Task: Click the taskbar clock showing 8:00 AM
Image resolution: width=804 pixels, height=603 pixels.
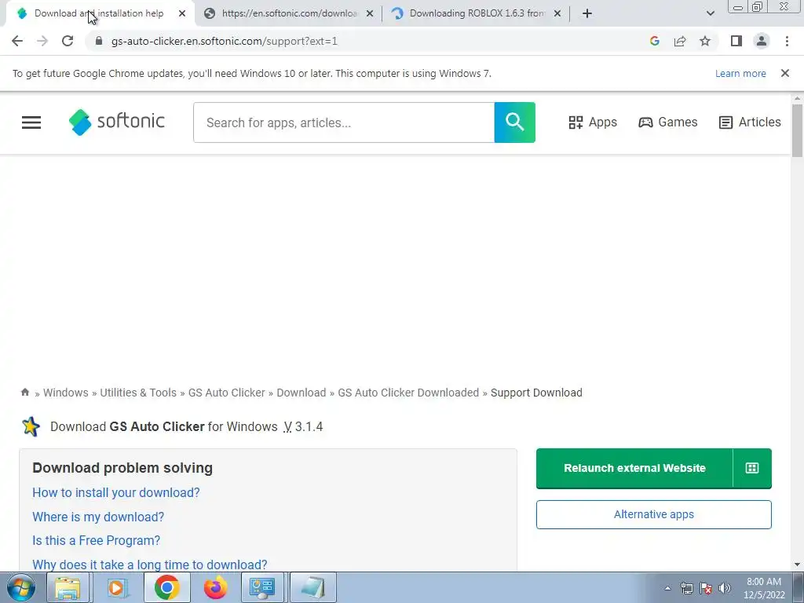Action: (764, 588)
